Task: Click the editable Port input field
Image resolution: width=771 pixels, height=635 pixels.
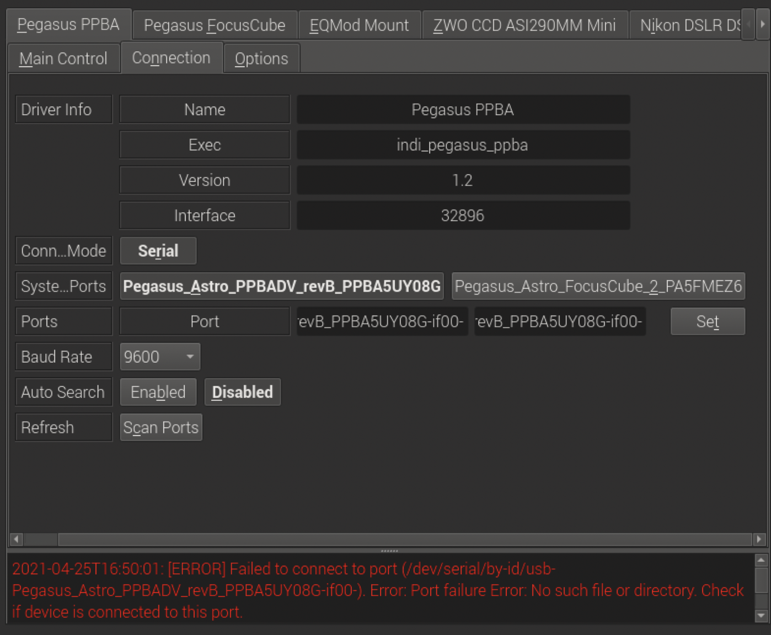Action: click(x=560, y=321)
